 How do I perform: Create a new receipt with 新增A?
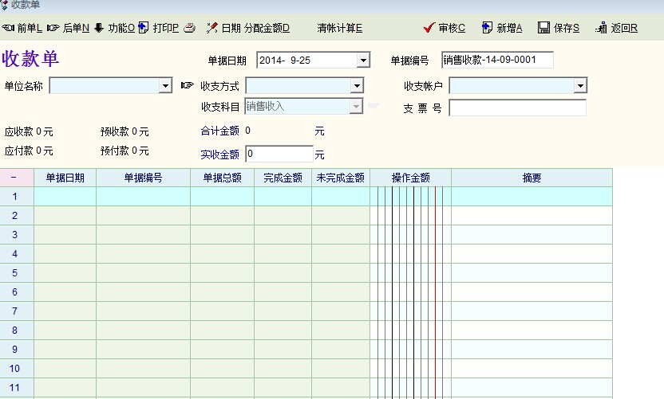(x=502, y=28)
